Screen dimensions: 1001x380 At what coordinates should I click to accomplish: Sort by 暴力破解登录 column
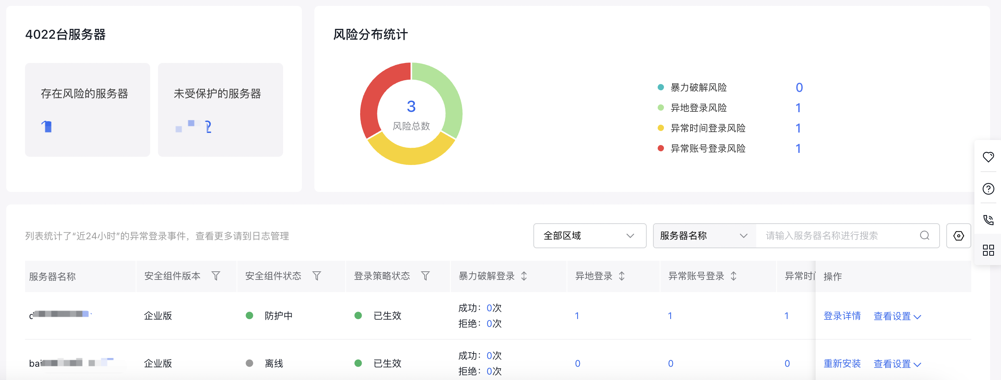coord(524,276)
